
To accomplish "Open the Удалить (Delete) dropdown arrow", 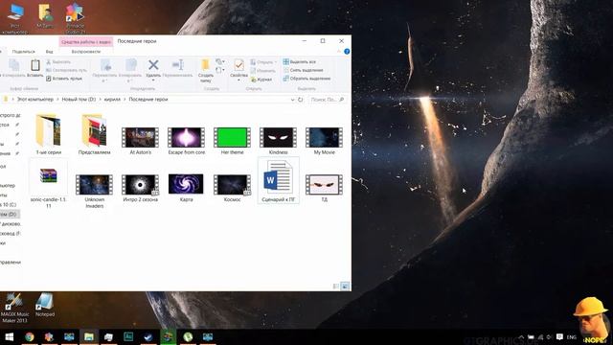I will [x=153, y=80].
